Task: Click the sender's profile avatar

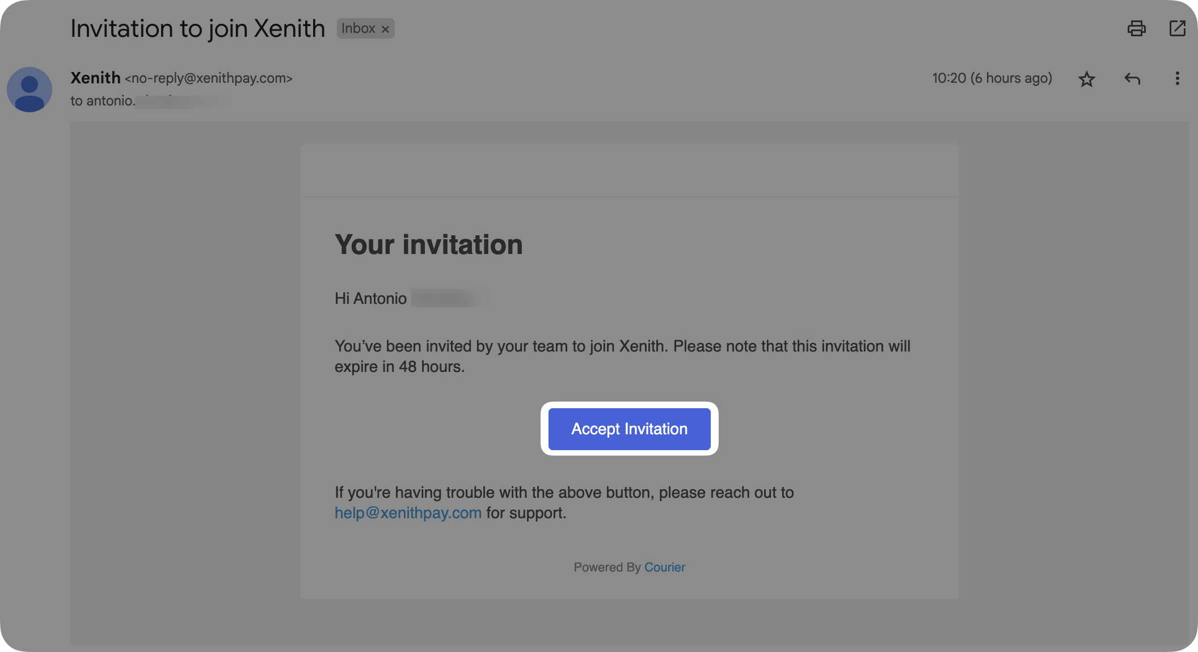Action: [29, 90]
